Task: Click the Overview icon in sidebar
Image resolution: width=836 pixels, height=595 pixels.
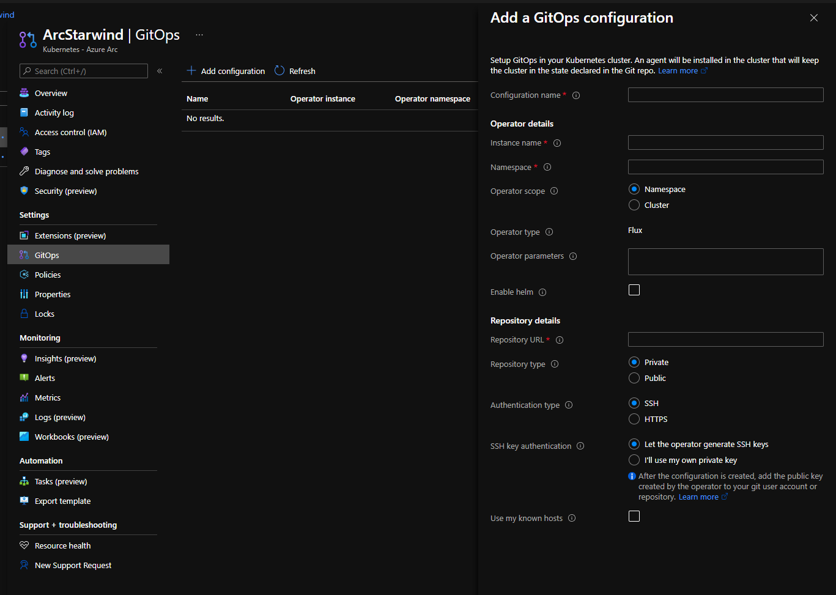Action: click(24, 93)
